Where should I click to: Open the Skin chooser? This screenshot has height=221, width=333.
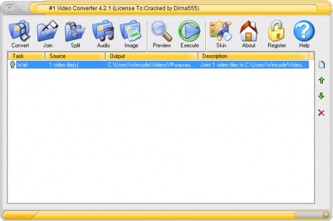pyautogui.click(x=221, y=34)
